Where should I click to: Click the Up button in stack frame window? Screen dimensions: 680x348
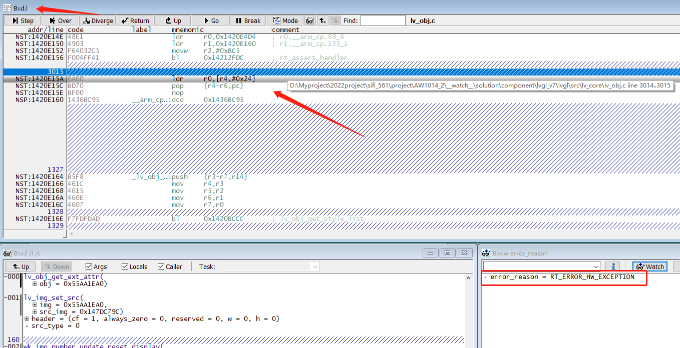click(21, 266)
